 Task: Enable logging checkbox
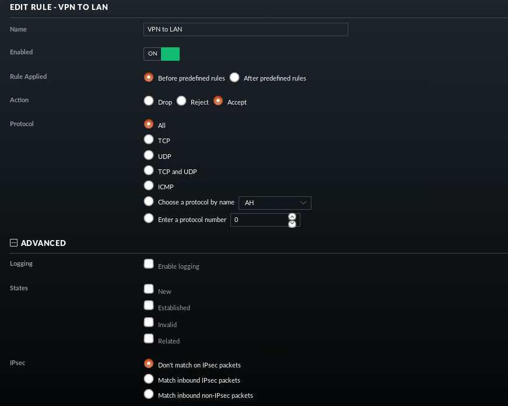tap(149, 264)
